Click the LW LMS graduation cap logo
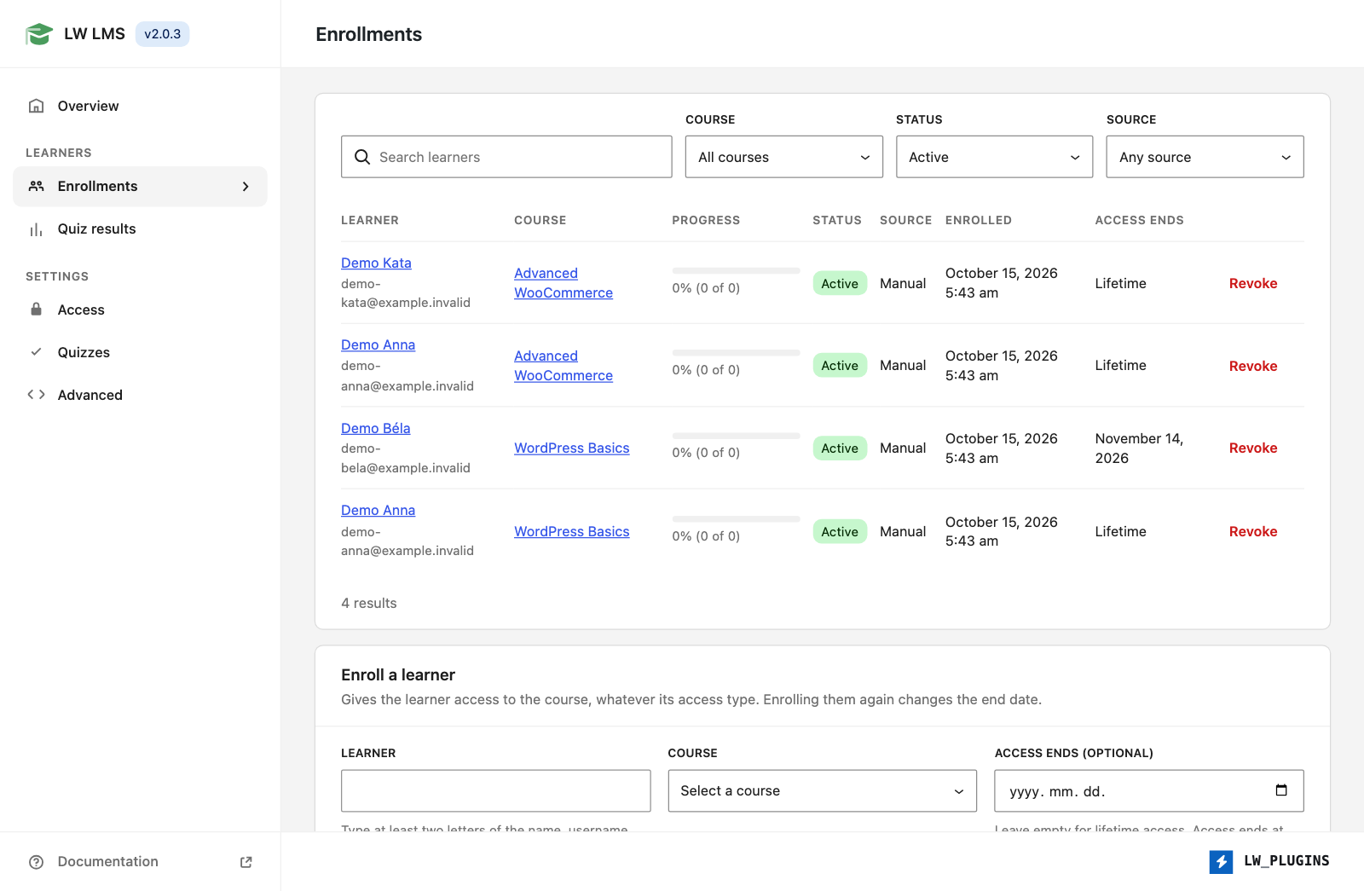 coord(39,34)
